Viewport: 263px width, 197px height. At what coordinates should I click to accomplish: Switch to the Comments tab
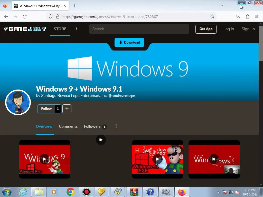(x=68, y=126)
